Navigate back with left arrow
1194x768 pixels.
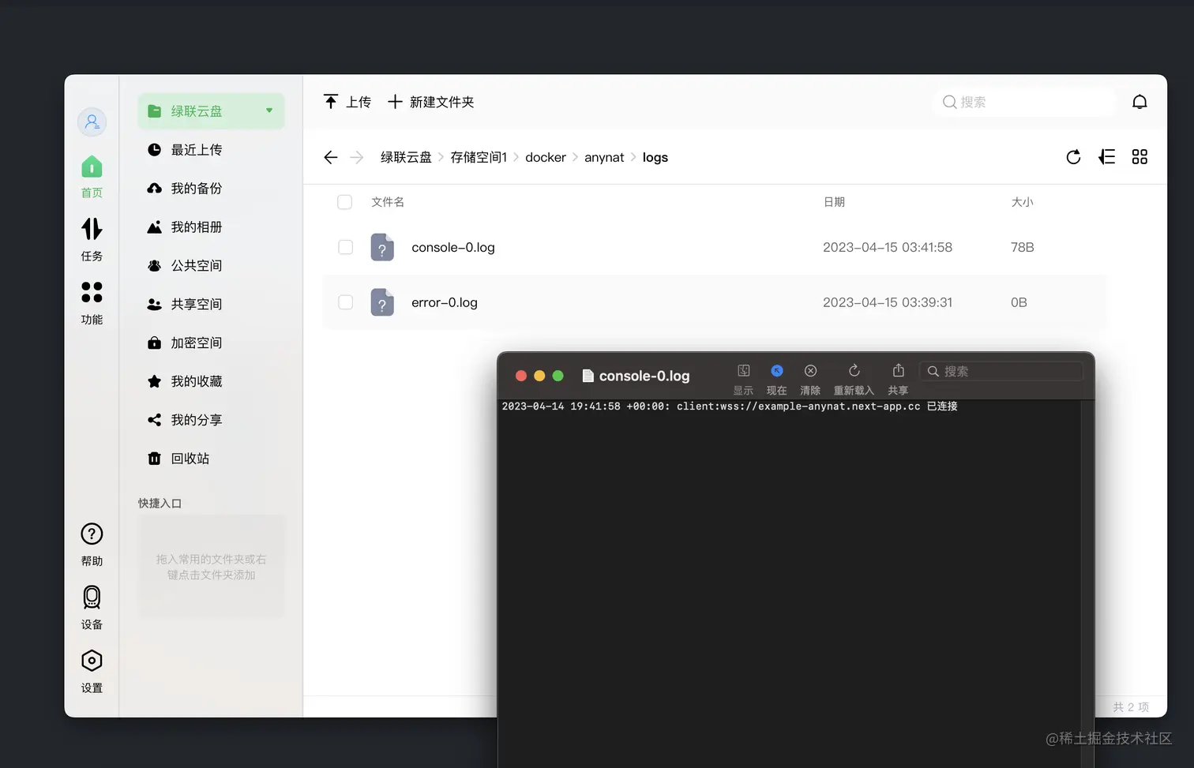[x=331, y=157]
